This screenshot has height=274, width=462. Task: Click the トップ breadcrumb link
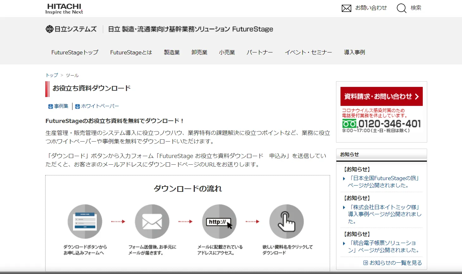(x=52, y=75)
